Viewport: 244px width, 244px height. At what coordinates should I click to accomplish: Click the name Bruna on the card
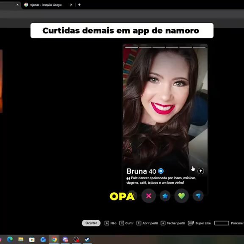[x=137, y=171]
